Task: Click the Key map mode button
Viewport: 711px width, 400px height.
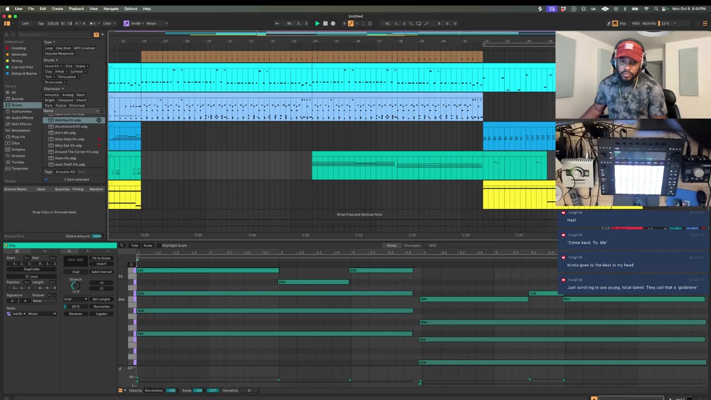Action: tap(623, 23)
